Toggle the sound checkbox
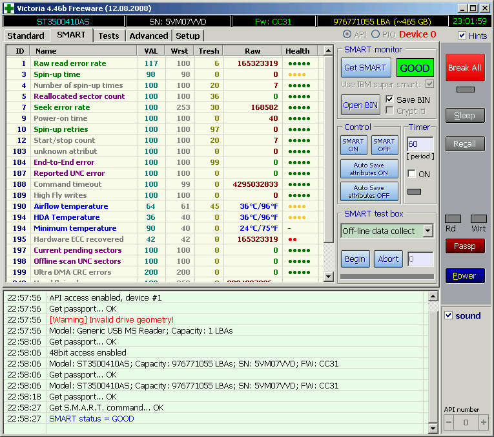 tap(449, 315)
